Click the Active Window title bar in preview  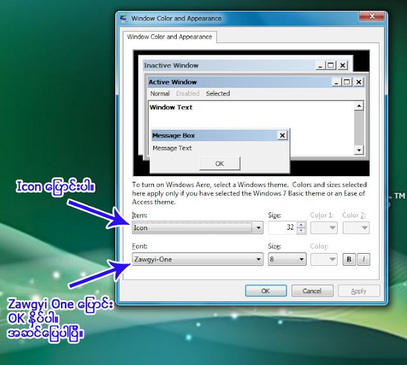pyautogui.click(x=256, y=82)
